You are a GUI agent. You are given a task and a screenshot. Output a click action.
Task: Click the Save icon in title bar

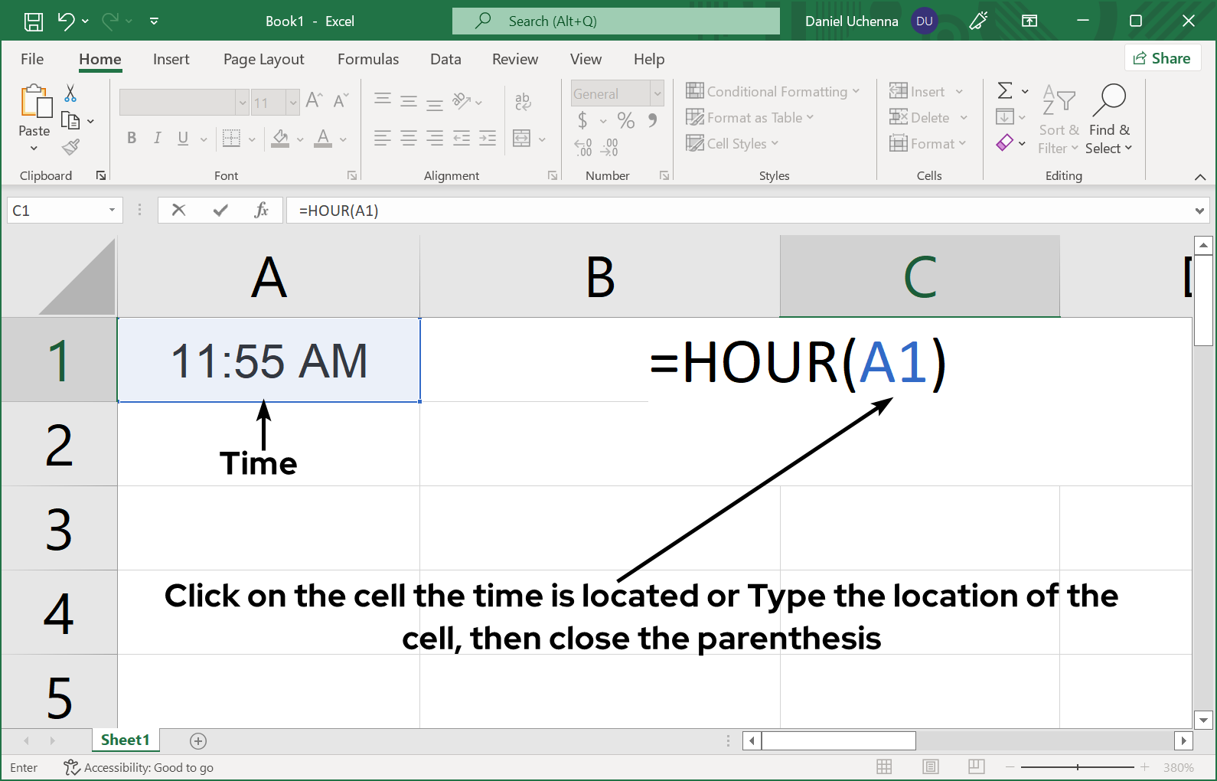click(x=34, y=21)
